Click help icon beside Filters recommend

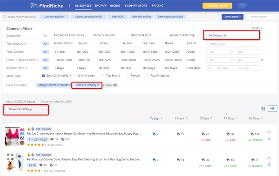(x=35, y=17)
